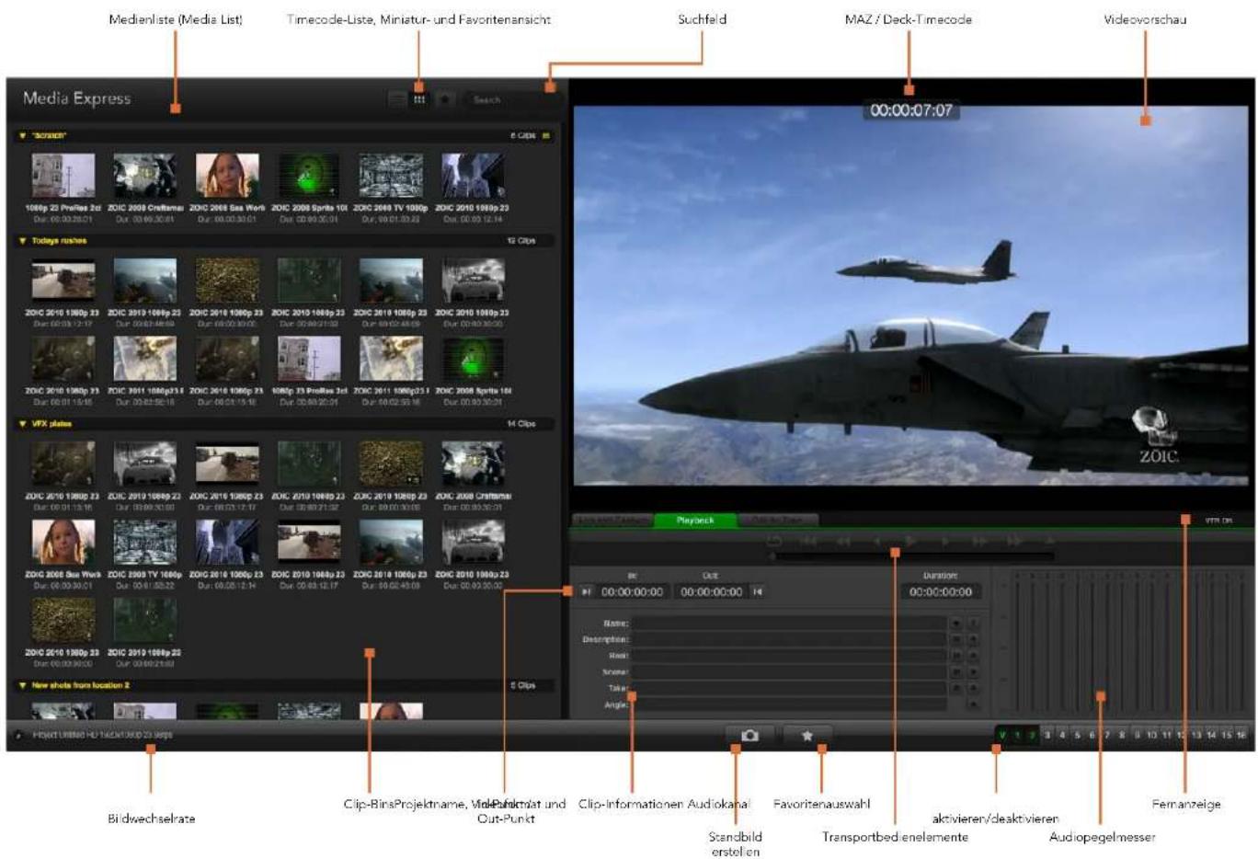The image size is (1258, 859).
Task: Click the mark Out point button
Action: click(758, 592)
